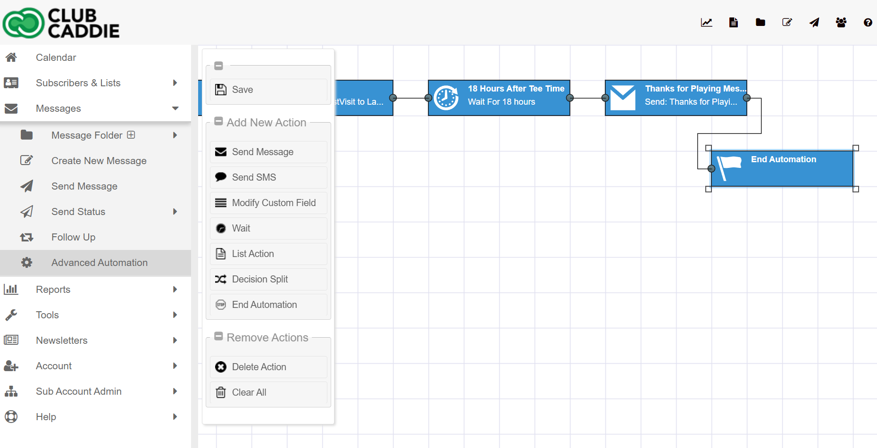The width and height of the screenshot is (877, 448).
Task: Click the lifebuoy icon beside Help
Action: tap(11, 416)
